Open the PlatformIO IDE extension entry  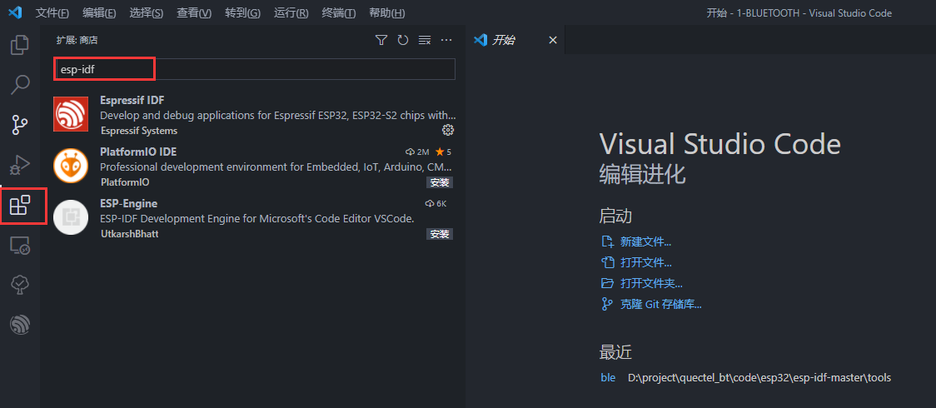254,166
